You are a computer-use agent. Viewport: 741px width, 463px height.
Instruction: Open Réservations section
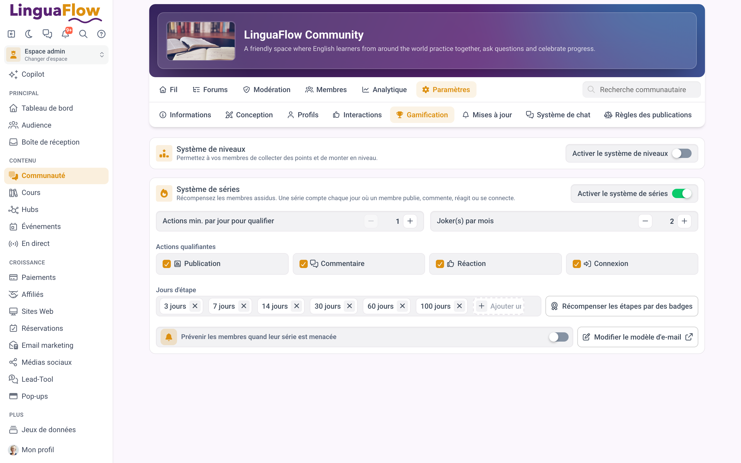pyautogui.click(x=56, y=328)
